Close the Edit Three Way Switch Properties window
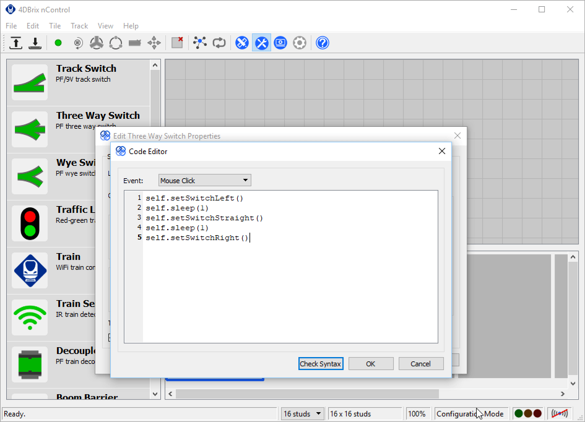The height and width of the screenshot is (422, 585). pyautogui.click(x=457, y=136)
